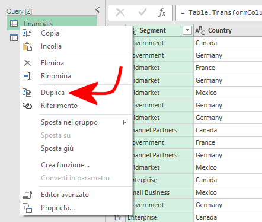Click the France cell in the Midmarket row

tap(228, 68)
